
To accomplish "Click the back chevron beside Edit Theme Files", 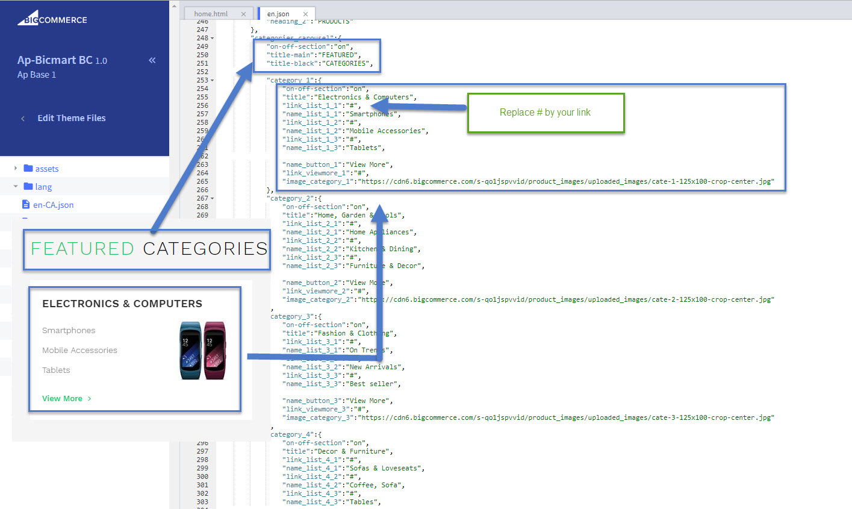I will (23, 119).
